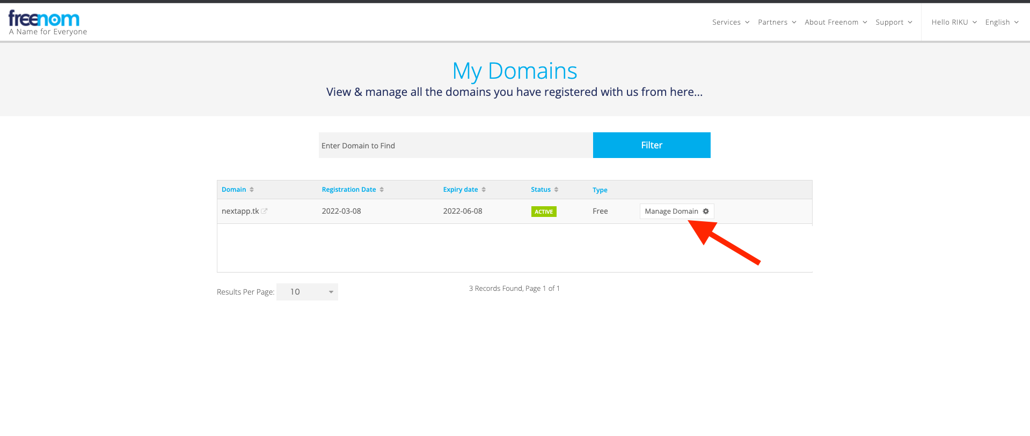
Task: Open the Services menu
Action: click(x=730, y=22)
